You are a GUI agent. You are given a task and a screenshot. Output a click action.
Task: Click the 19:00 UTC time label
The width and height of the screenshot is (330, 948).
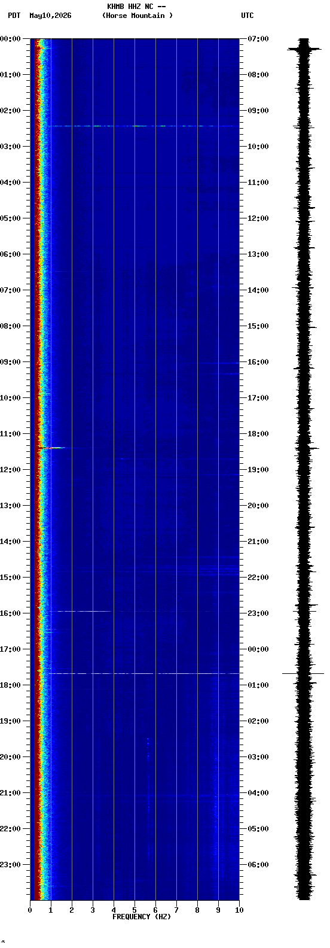coord(258,470)
